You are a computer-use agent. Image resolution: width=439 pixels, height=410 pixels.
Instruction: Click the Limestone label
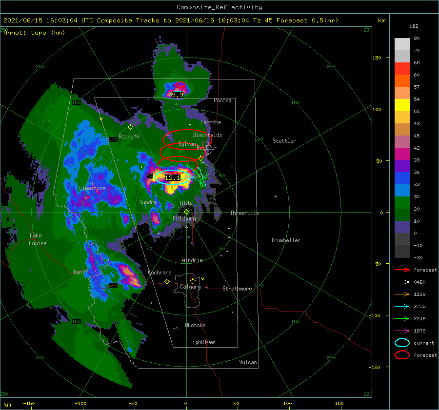tap(92, 188)
